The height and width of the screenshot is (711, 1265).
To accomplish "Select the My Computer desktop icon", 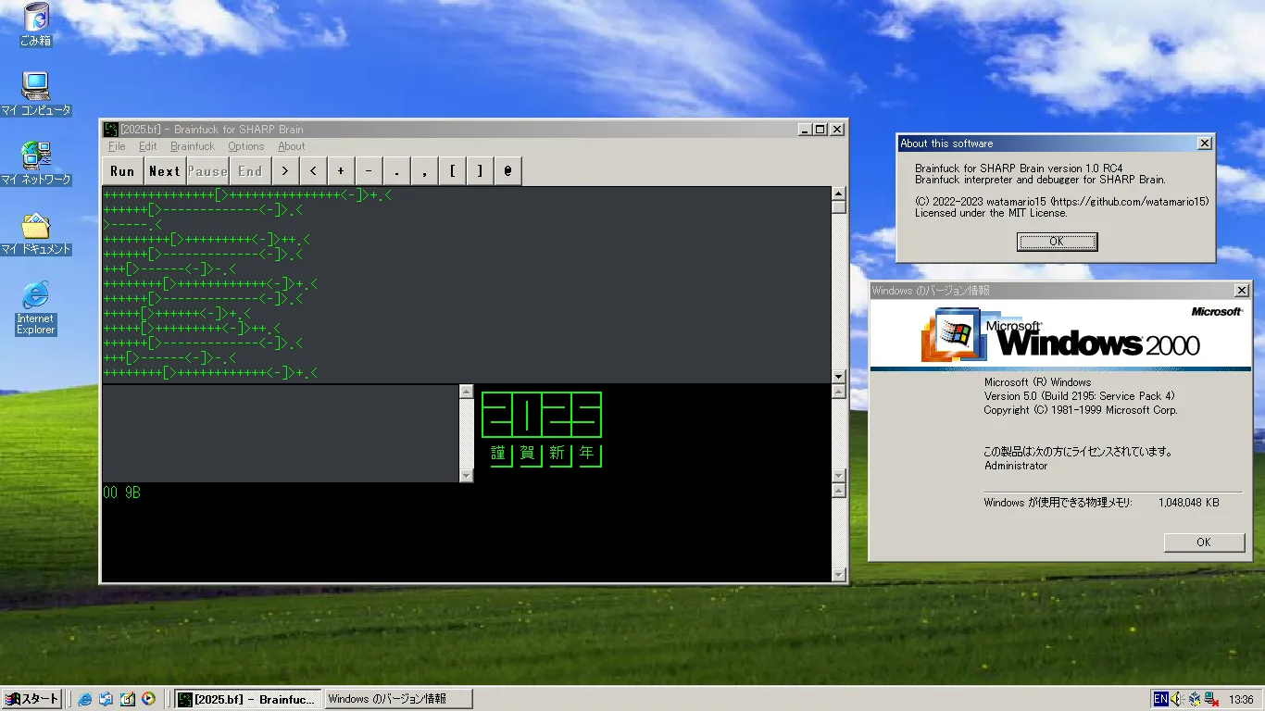I will [36, 94].
